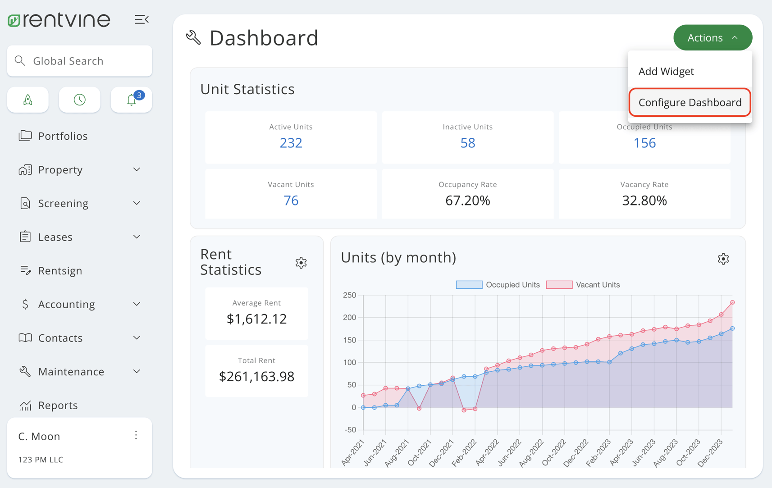Collapse the left sidebar

[x=142, y=19]
